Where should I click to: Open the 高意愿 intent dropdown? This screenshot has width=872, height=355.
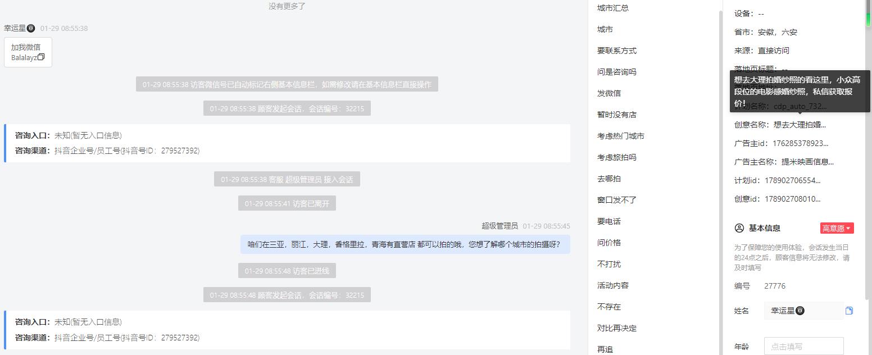837,228
